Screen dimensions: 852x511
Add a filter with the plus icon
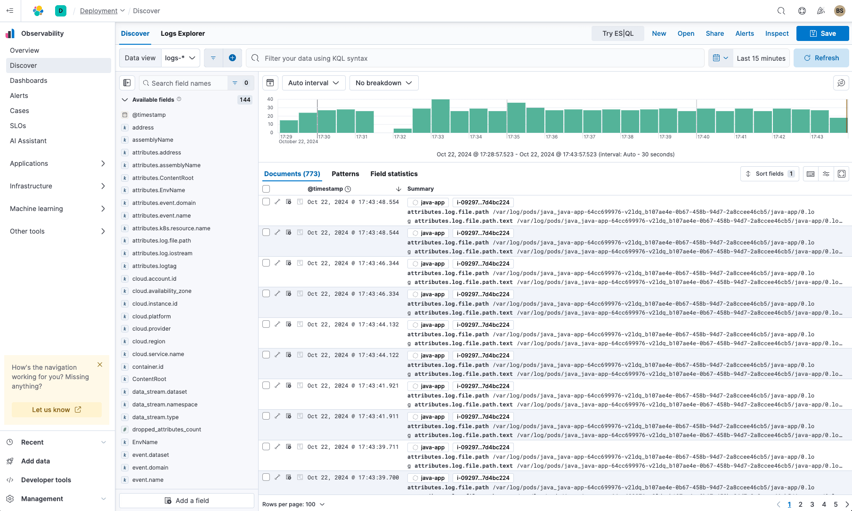[232, 58]
